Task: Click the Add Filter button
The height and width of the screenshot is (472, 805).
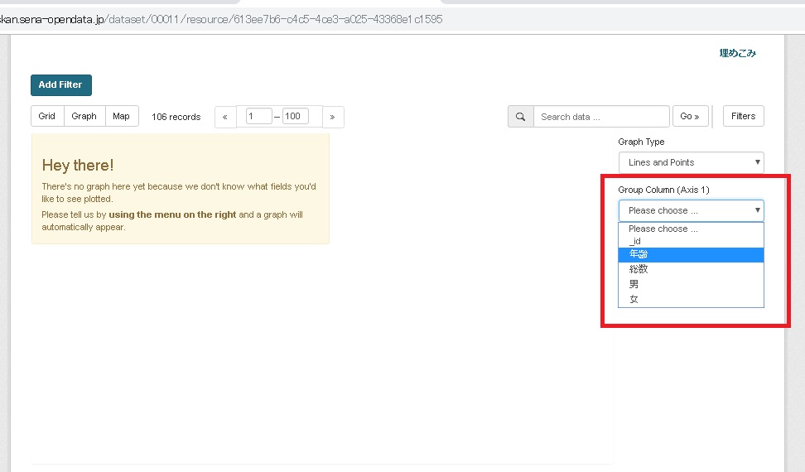Action: [60, 84]
